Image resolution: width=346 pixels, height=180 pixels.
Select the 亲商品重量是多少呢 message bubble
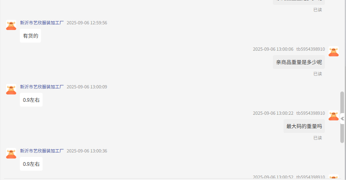(x=299, y=62)
